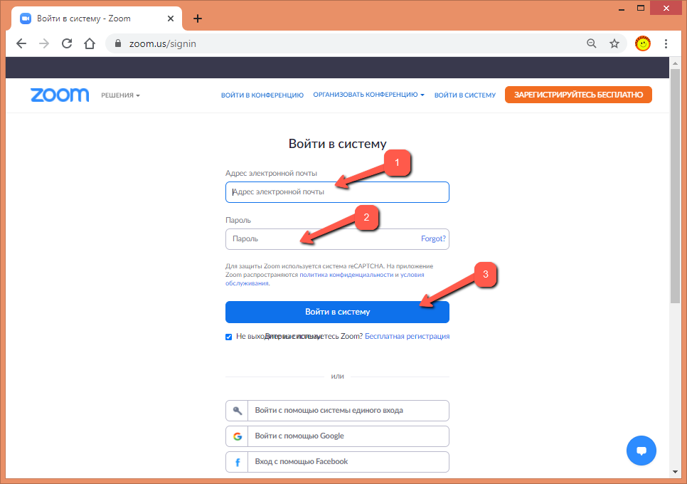Click the scrollbar up arrow
The width and height of the screenshot is (687, 484).
pos(675,63)
